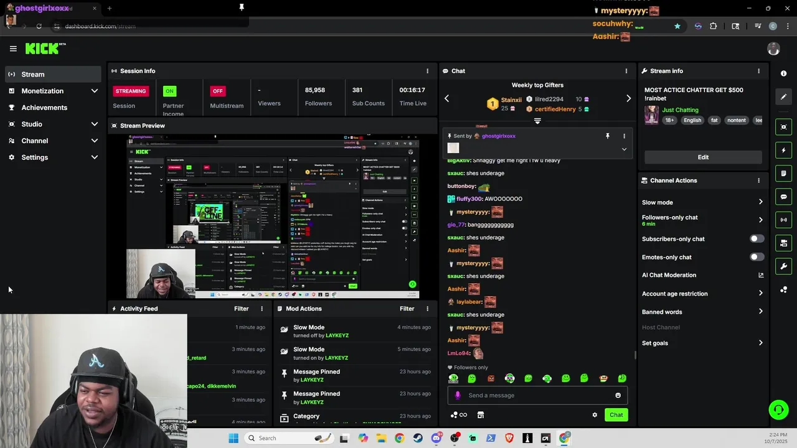Viewport: 797px width, 448px height.
Task: Open Stream info panel three-dot menu
Action: 758,71
